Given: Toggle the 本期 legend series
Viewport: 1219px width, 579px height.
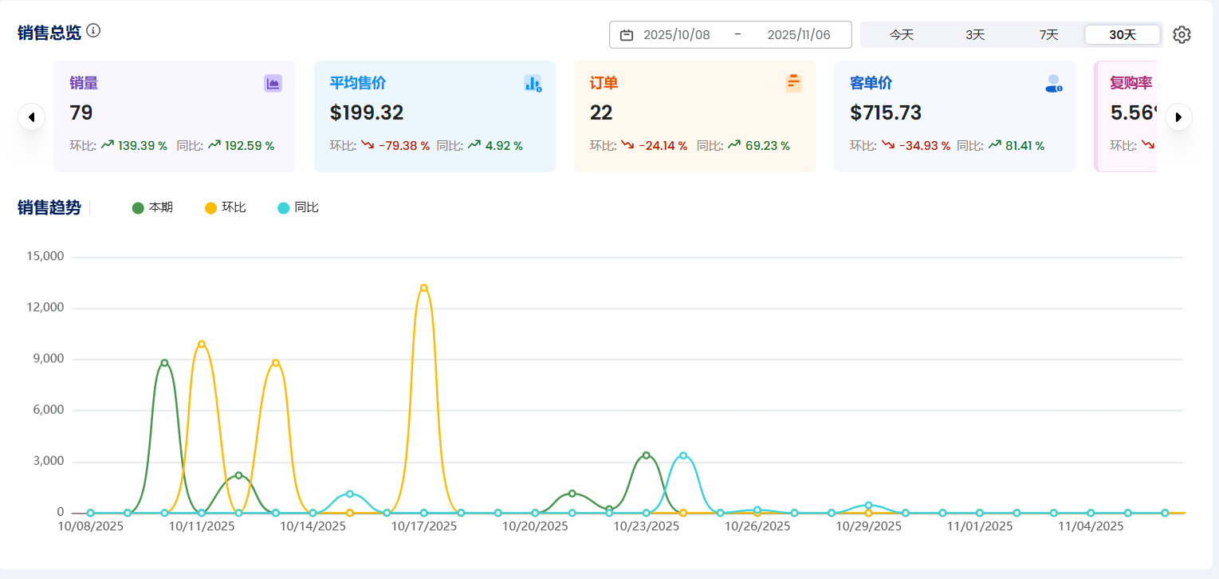Looking at the screenshot, I should click(152, 208).
